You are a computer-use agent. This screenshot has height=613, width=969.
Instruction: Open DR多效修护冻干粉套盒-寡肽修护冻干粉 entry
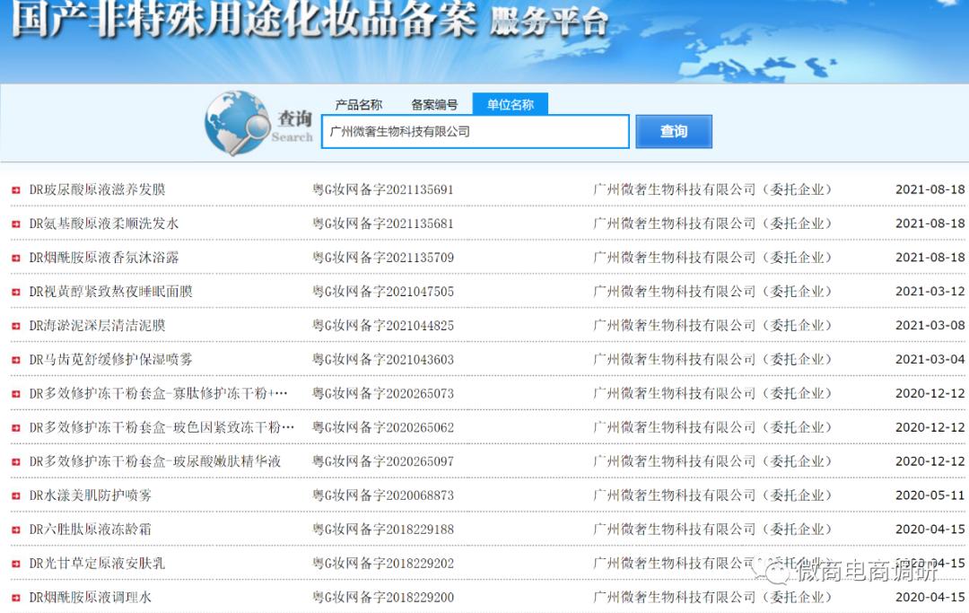click(x=158, y=394)
